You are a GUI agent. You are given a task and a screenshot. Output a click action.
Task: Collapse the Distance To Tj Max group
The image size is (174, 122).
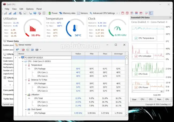26,80
